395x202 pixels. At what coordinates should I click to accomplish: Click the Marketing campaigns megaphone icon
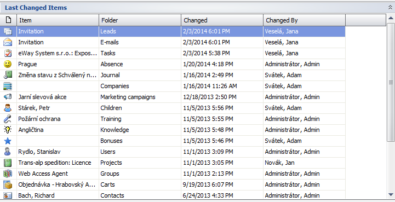8,97
